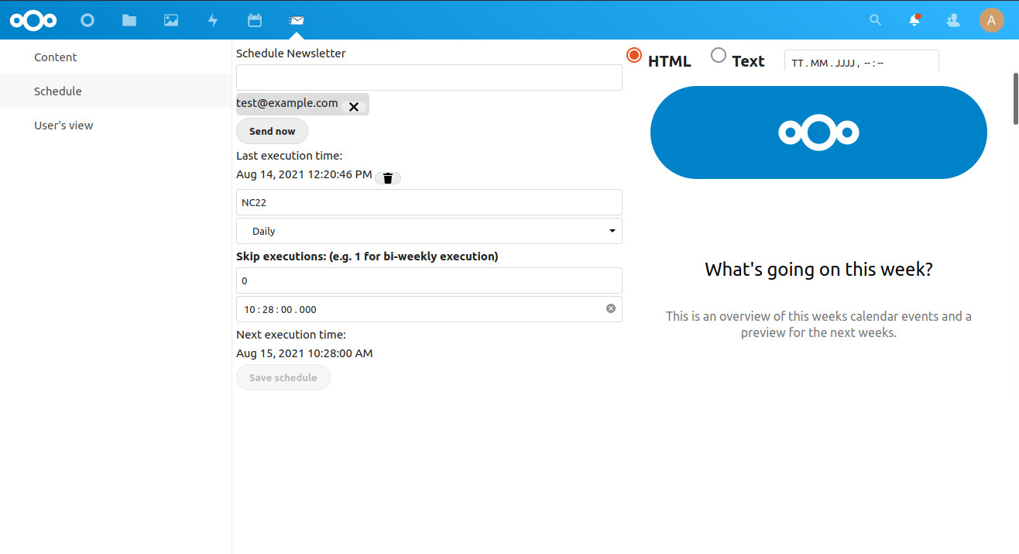
Task: Click the Last execution time label
Action: click(x=289, y=156)
